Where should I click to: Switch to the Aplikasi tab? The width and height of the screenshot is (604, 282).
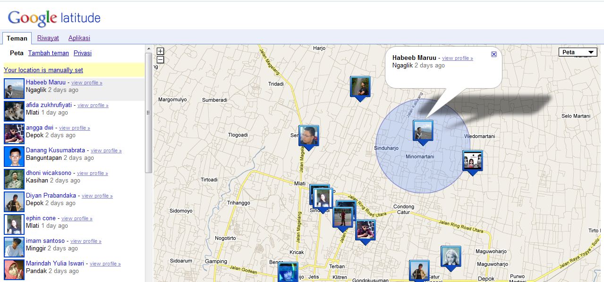(x=79, y=38)
